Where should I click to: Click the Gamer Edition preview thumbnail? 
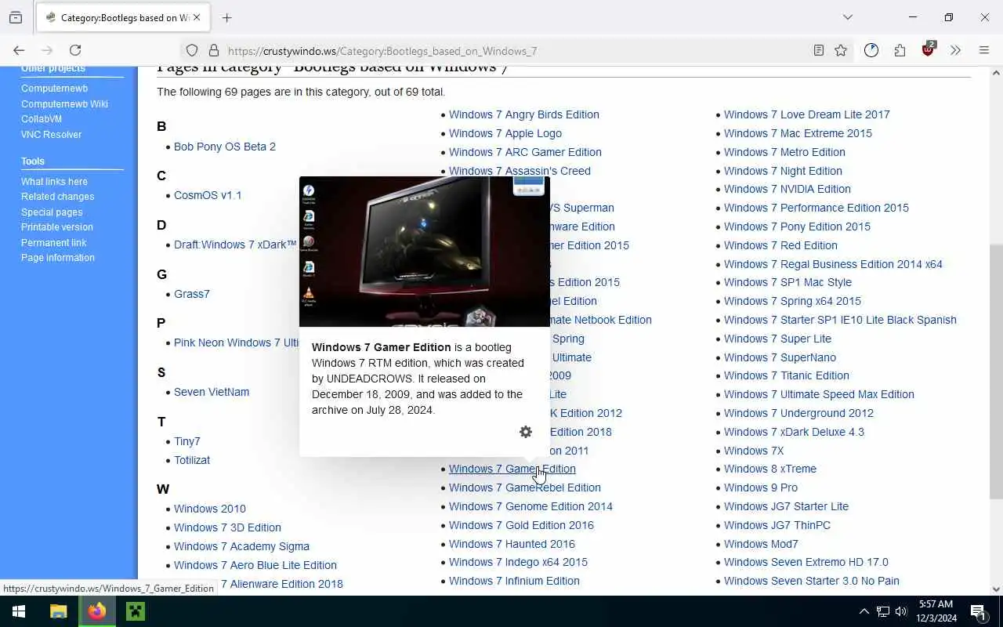tap(425, 252)
